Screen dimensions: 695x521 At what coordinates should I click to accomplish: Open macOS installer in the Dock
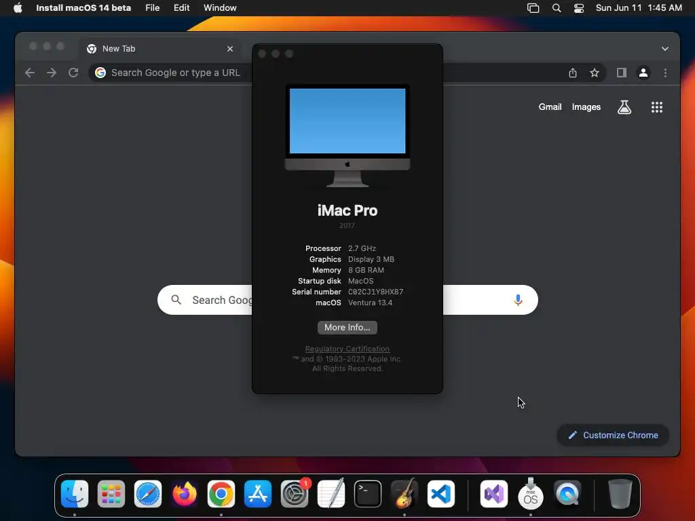coord(531,494)
